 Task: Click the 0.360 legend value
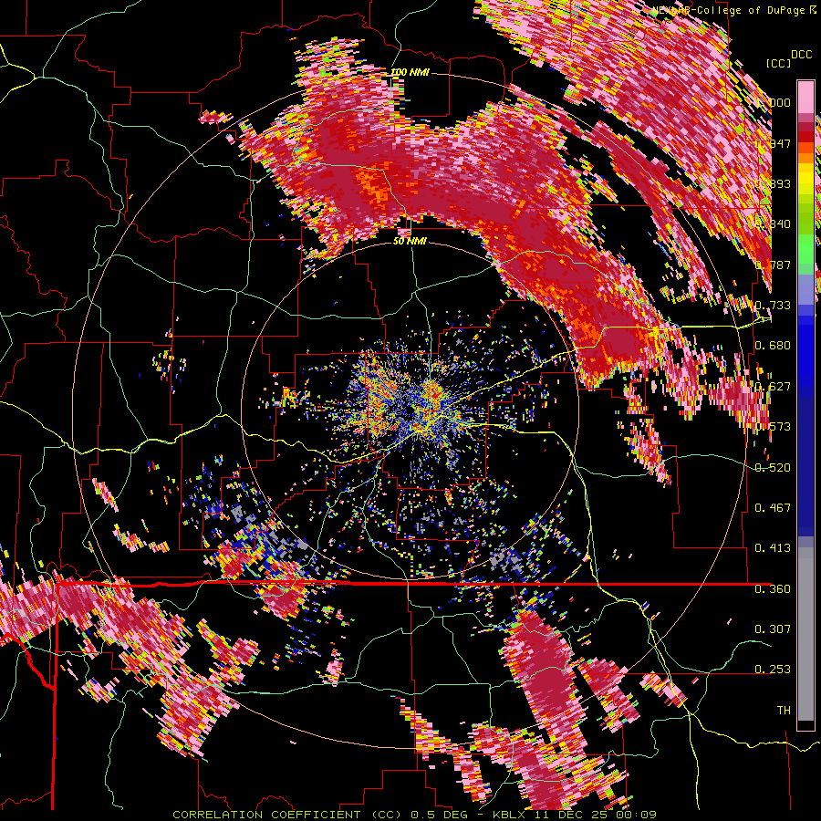[x=773, y=589]
